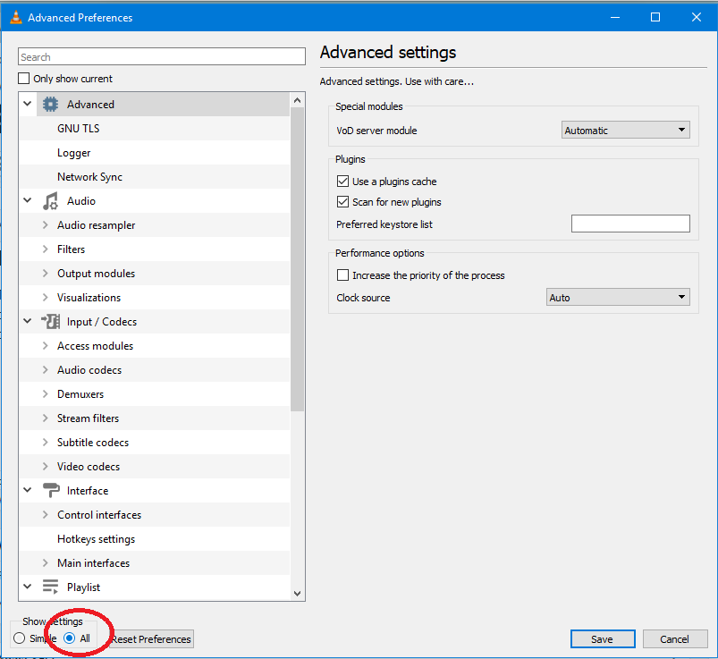Expand Control interfaces node
Image resolution: width=718 pixels, height=659 pixels.
(45, 515)
